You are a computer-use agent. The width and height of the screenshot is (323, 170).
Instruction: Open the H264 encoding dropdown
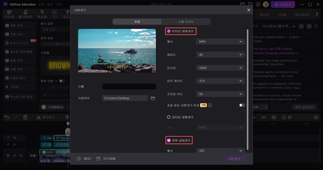click(x=220, y=68)
